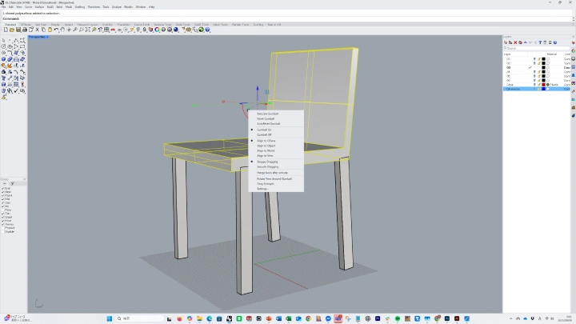The width and height of the screenshot is (576, 324).
Task: Toggle the Near object snap checkbox
Action: 3,192
